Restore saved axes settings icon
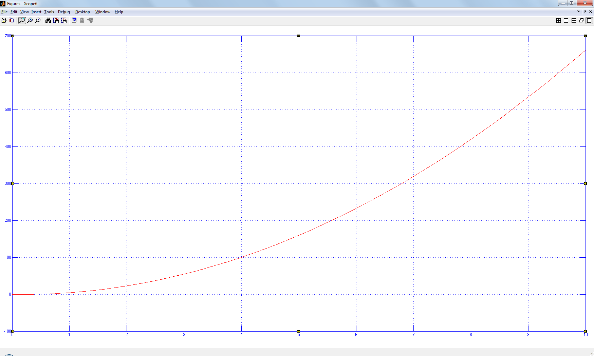Viewport: 594px width, 356px height. coord(64,20)
